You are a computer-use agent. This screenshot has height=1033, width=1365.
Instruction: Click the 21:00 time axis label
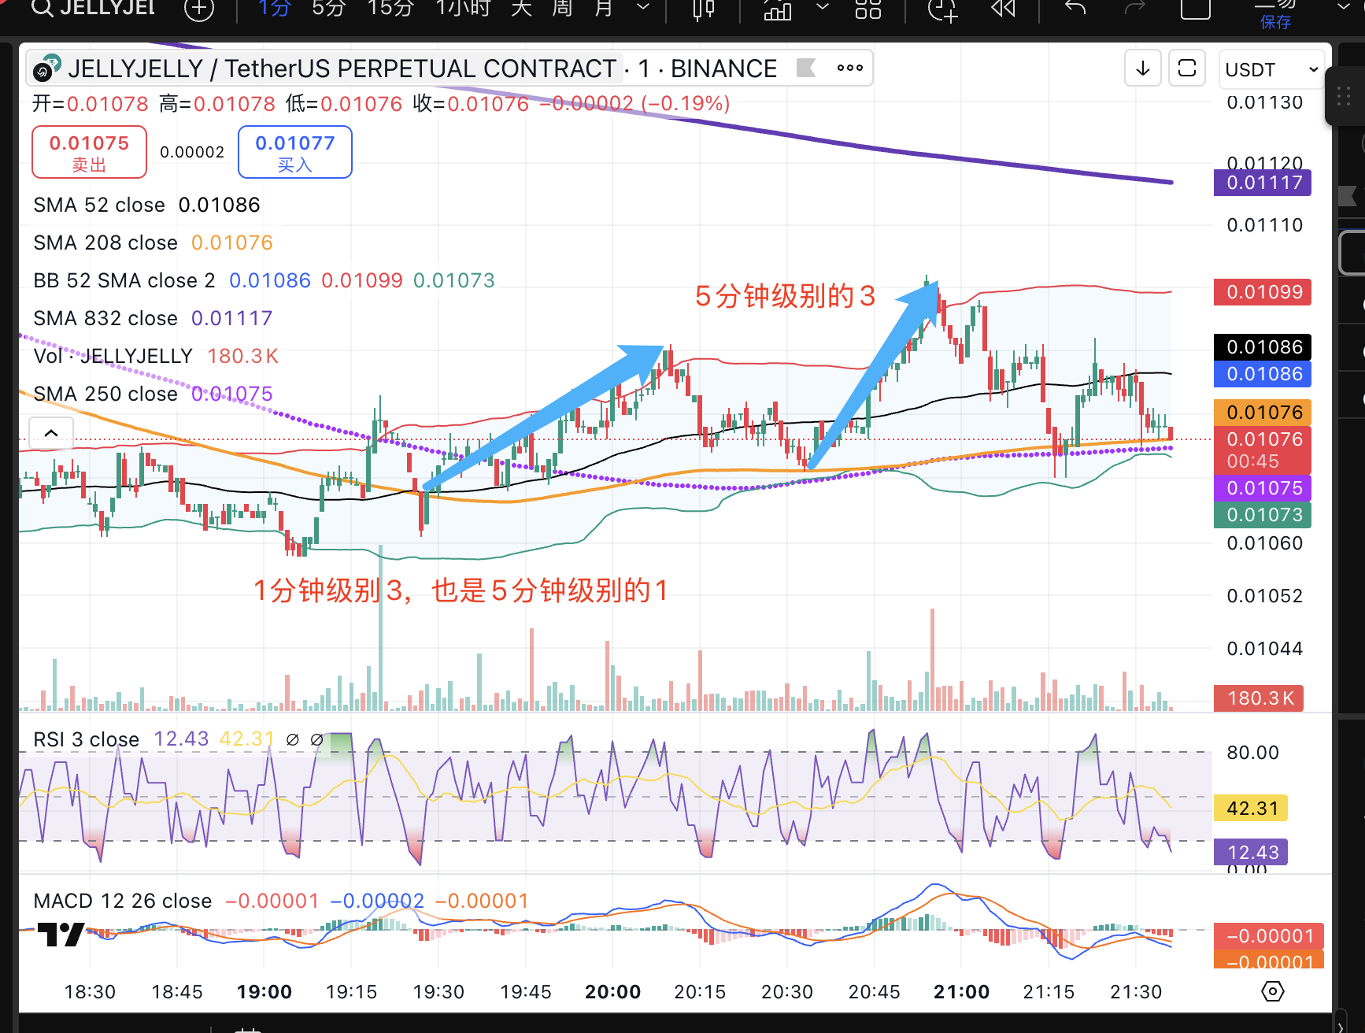pyautogui.click(x=961, y=992)
